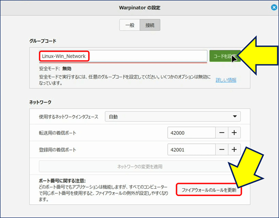The image size is (279, 218).
Task: Click ネットワークの変更を適用 button
Action: (x=139, y=166)
